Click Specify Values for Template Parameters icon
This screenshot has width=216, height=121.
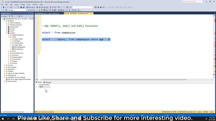pos(79,10)
